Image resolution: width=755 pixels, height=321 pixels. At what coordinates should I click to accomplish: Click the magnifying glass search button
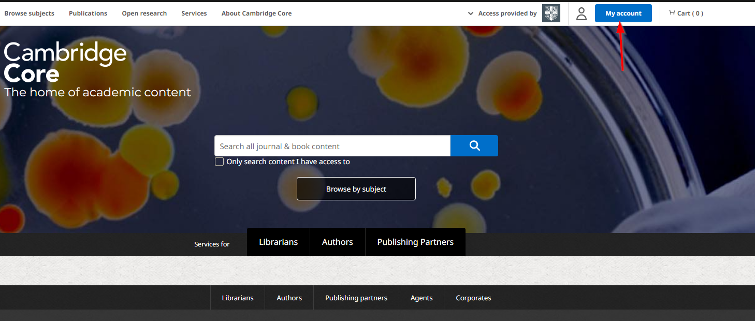[474, 146]
